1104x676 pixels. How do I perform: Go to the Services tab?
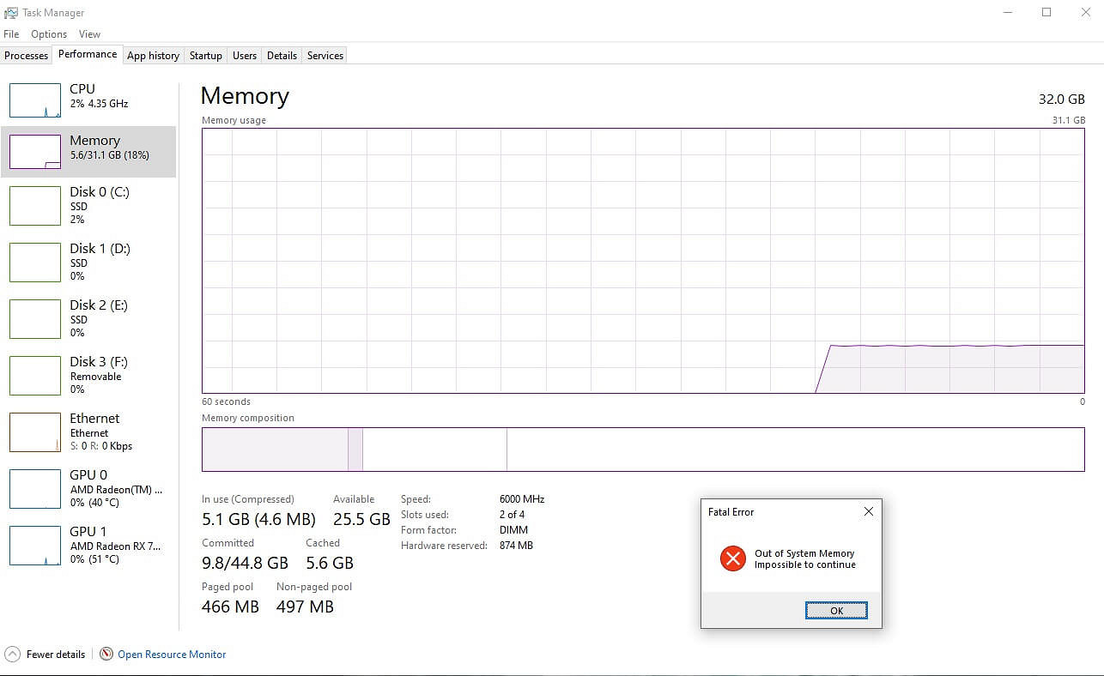pyautogui.click(x=325, y=56)
